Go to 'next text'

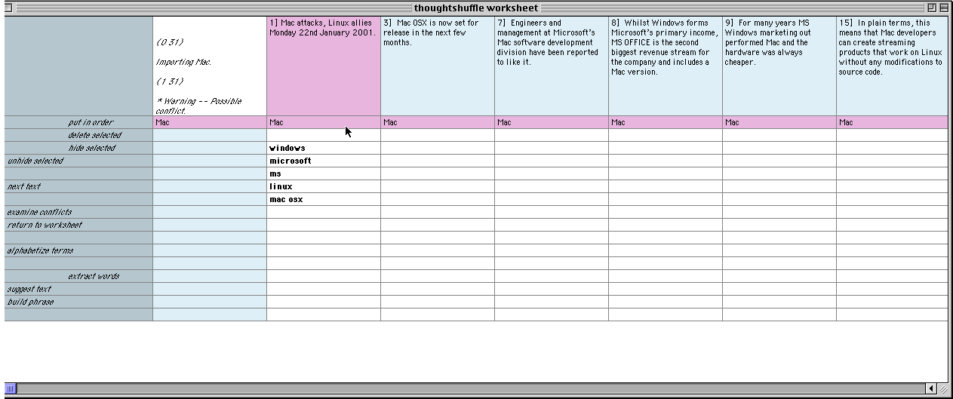click(x=24, y=186)
